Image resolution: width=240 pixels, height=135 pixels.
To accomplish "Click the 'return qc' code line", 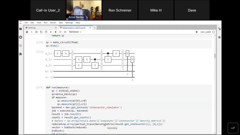I will [58, 36].
